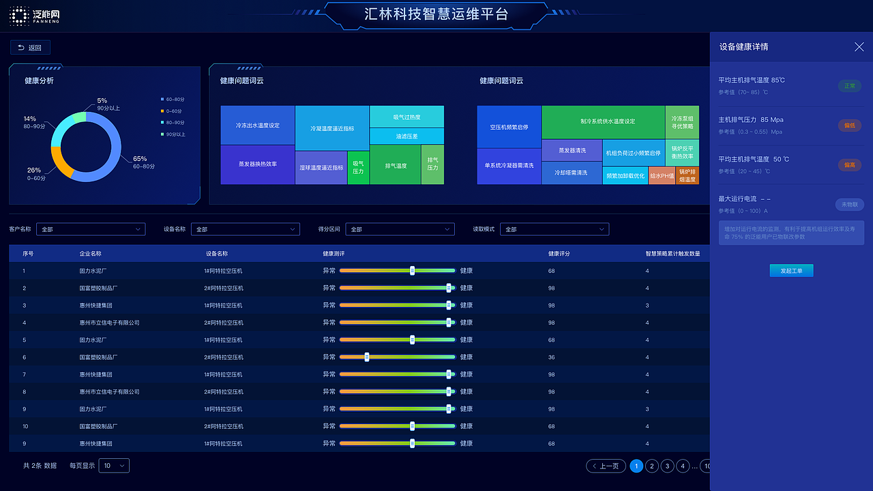Click 最大运行电流 label
The image size is (873, 491).
[737, 198]
